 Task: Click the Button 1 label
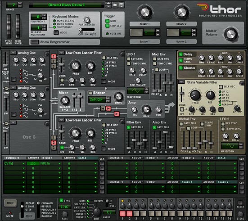(x=145, y=41)
